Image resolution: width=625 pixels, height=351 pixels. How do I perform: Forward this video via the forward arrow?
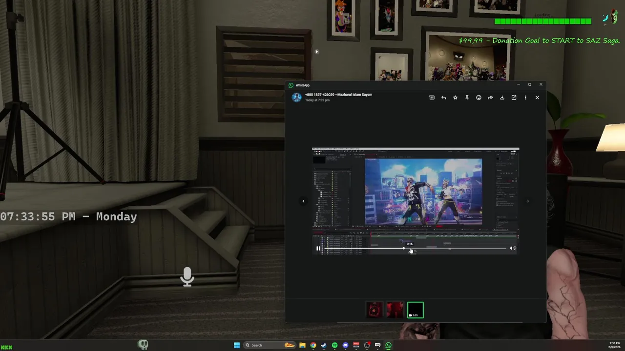490,97
